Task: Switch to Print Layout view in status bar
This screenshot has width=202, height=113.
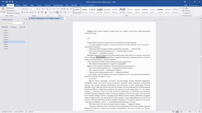Action: pyautogui.click(x=177, y=112)
